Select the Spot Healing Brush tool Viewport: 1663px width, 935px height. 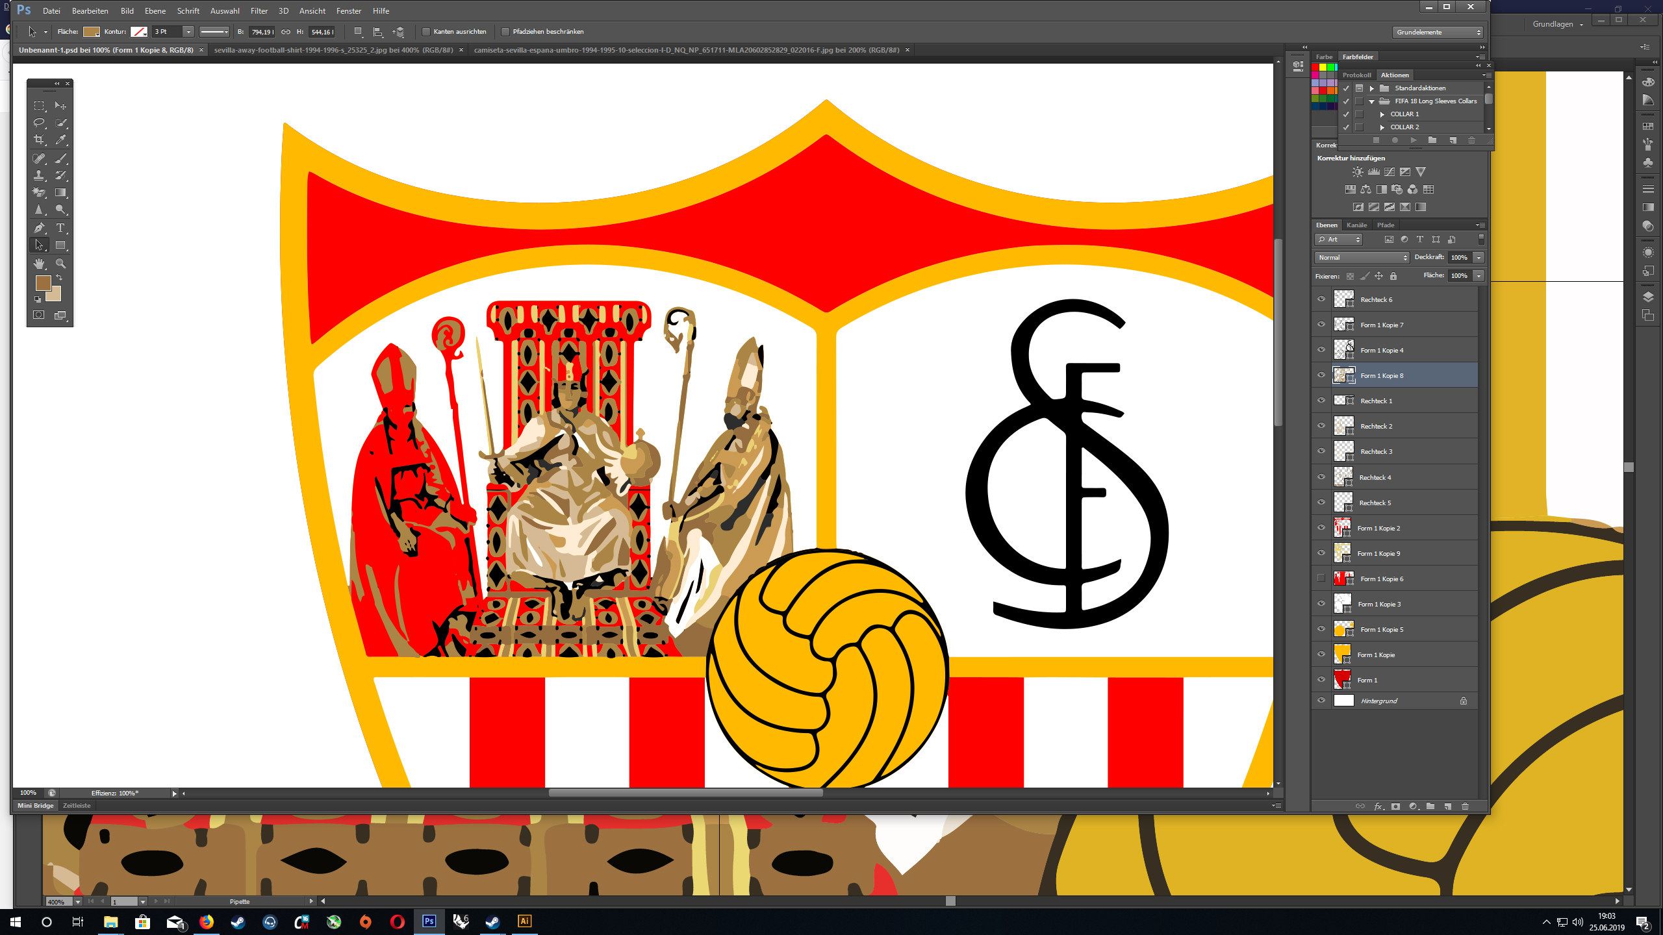[39, 158]
